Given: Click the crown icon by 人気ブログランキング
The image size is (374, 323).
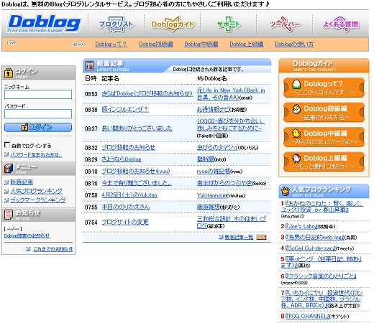Looking at the screenshot, I should pyautogui.click(x=286, y=191).
